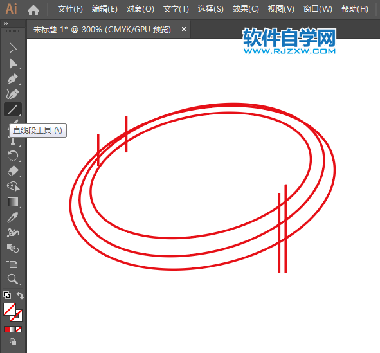380x353 pixels.
Task: Select the Gradient tool
Action: (13, 202)
